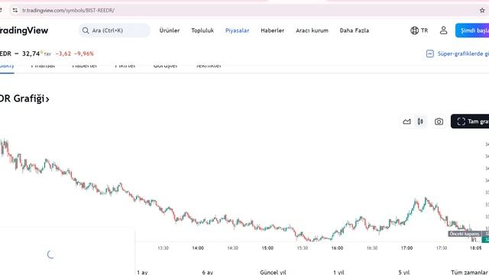
Task: Switch to area chart style icon
Action: (406, 121)
